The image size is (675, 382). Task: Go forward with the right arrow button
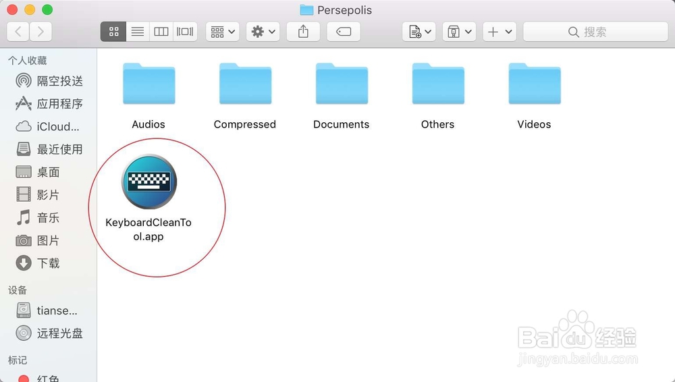click(41, 32)
